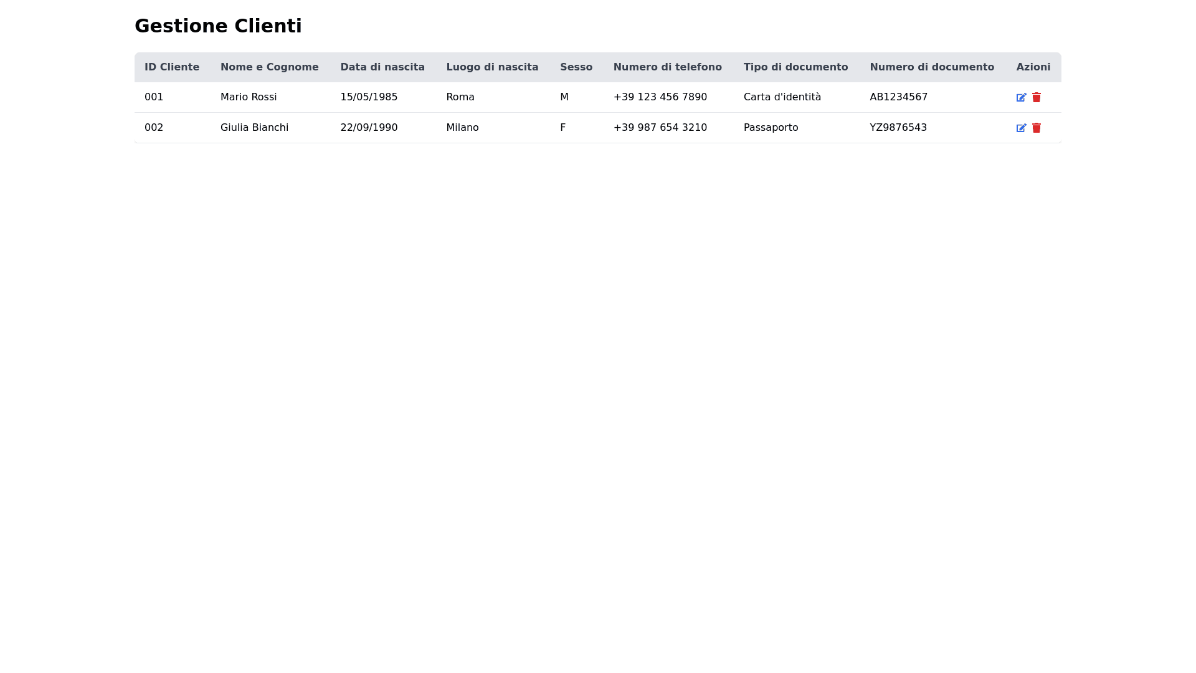
Task: Select the Data di nascita header
Action: click(382, 67)
